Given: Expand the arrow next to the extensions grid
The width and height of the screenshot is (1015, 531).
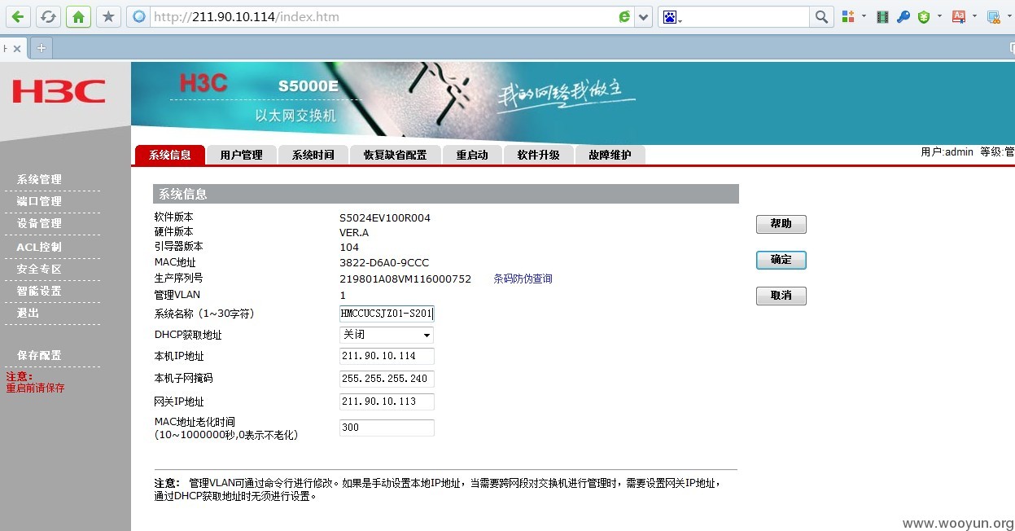Looking at the screenshot, I should click(x=864, y=16).
